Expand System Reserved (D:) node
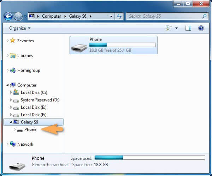This screenshot has height=176, width=212. tap(11, 100)
